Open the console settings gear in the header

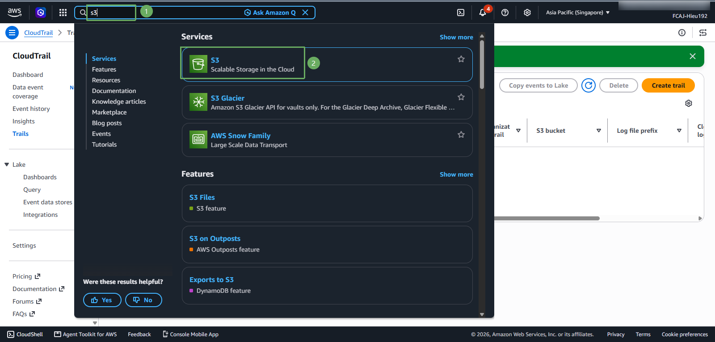click(x=527, y=13)
